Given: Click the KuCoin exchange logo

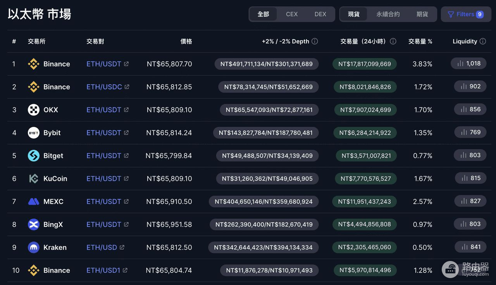Looking at the screenshot, I should coord(34,179).
